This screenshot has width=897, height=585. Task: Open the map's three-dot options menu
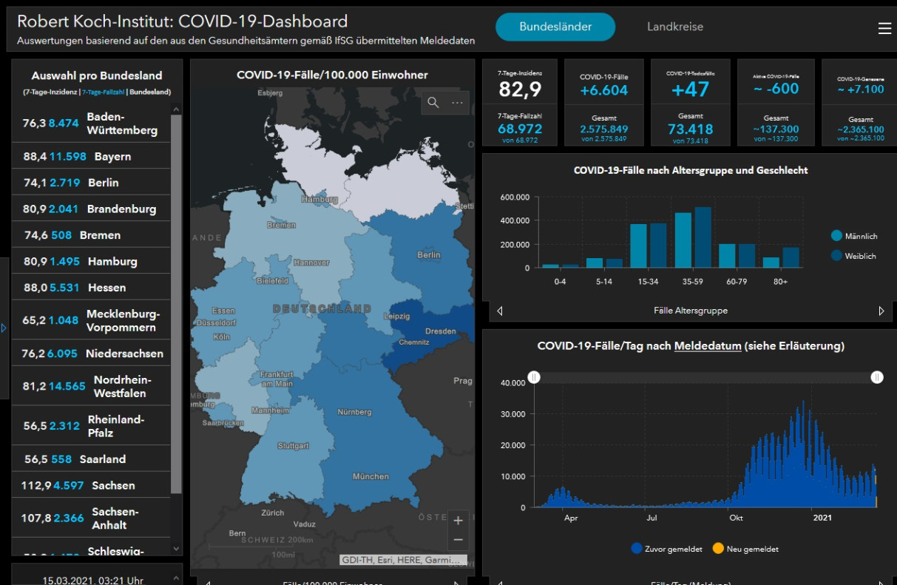point(458,103)
